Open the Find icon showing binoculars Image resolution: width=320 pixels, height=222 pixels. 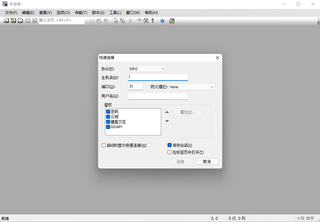(106, 20)
